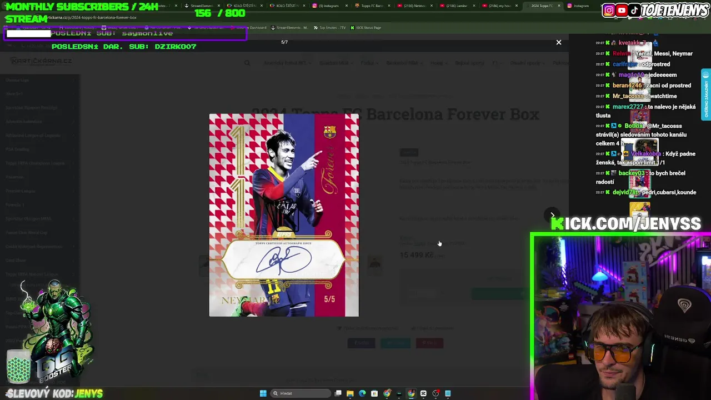Open StreamElements bookmark in bookmarks bar
Viewport: 711px width, 400px height.
click(x=289, y=27)
